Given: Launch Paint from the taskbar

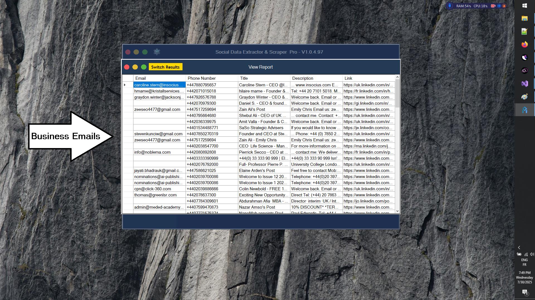Looking at the screenshot, I should tap(524, 97).
